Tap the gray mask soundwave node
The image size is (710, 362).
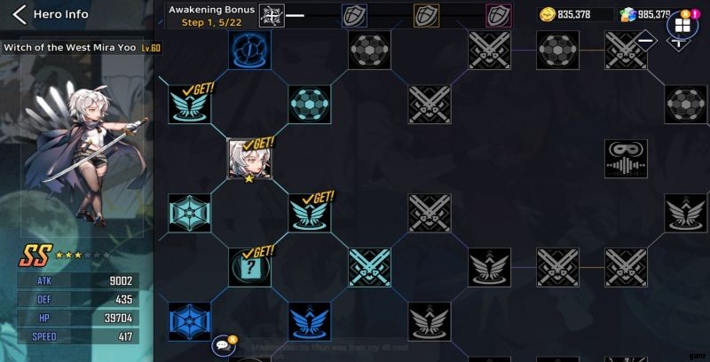pos(627,159)
